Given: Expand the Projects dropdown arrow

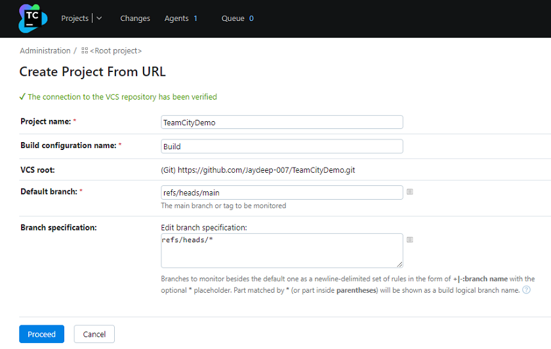Looking at the screenshot, I should pyautogui.click(x=99, y=18).
